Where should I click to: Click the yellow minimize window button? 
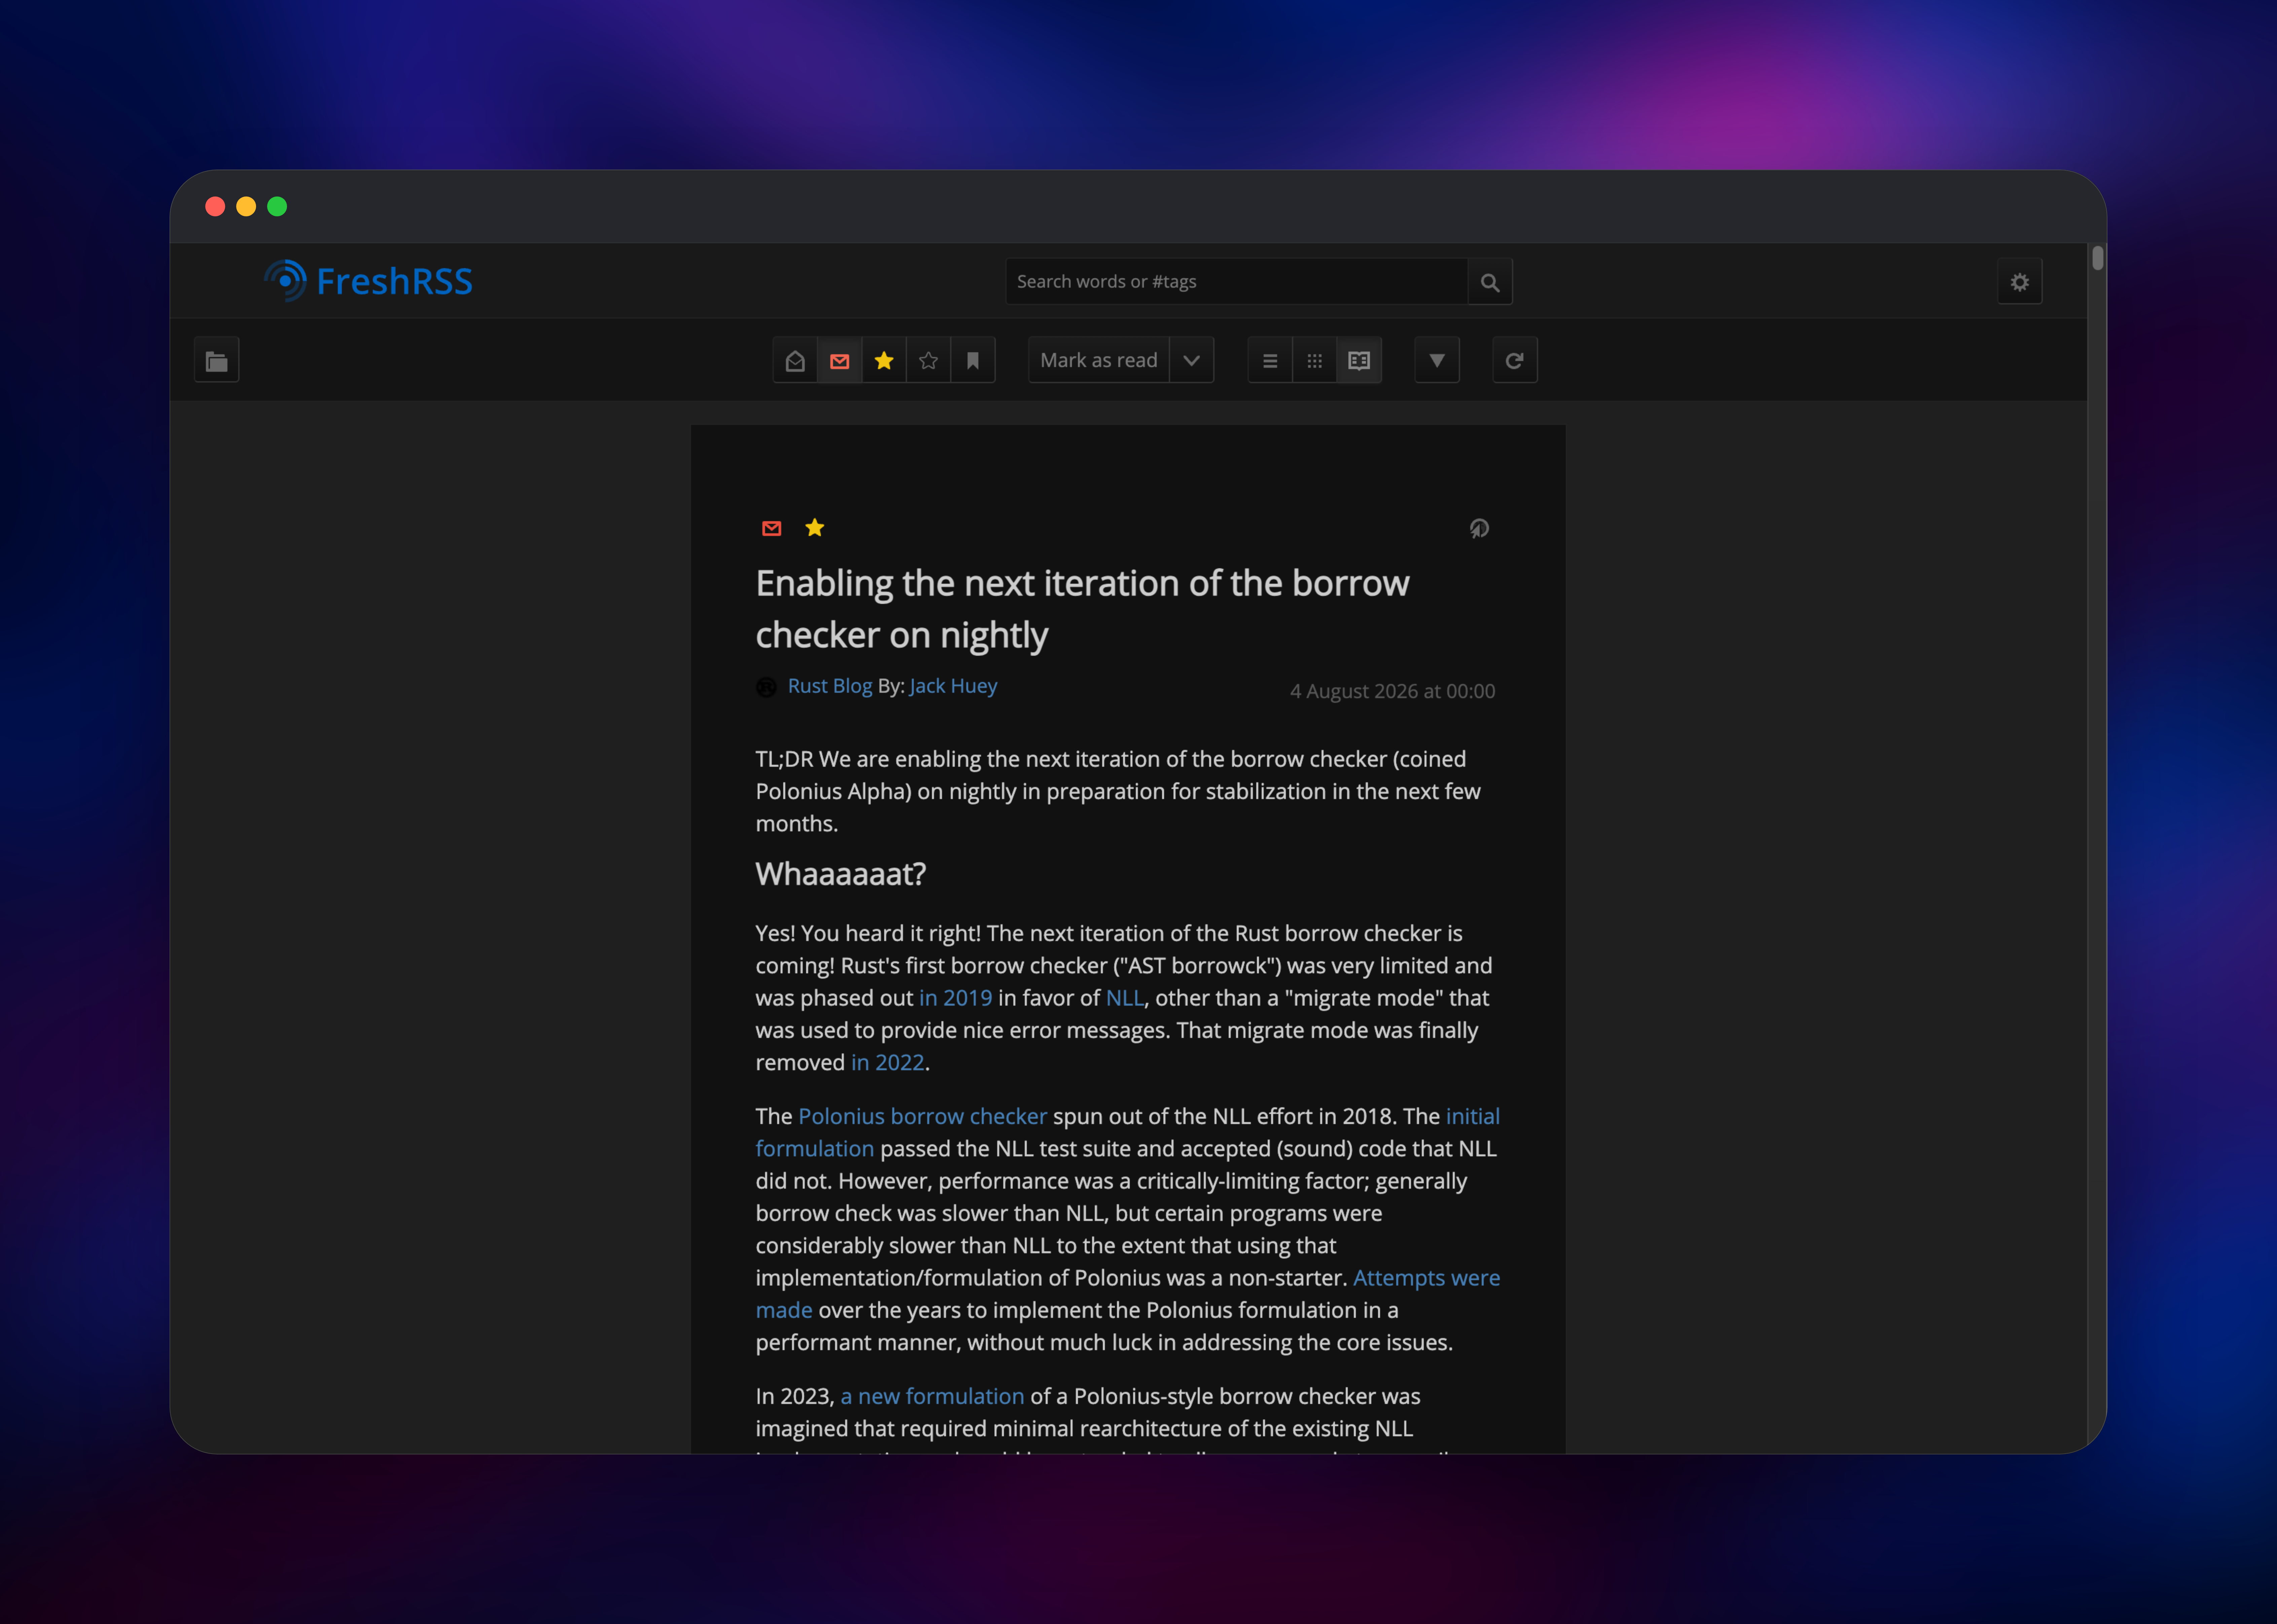point(246,206)
